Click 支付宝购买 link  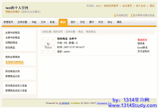143,51
